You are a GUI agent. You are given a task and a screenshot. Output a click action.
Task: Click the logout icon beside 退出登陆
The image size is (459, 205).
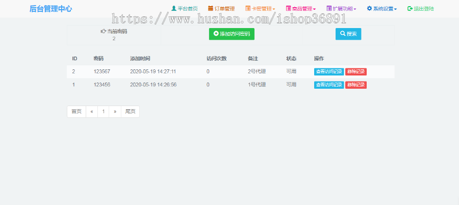[x=410, y=9]
